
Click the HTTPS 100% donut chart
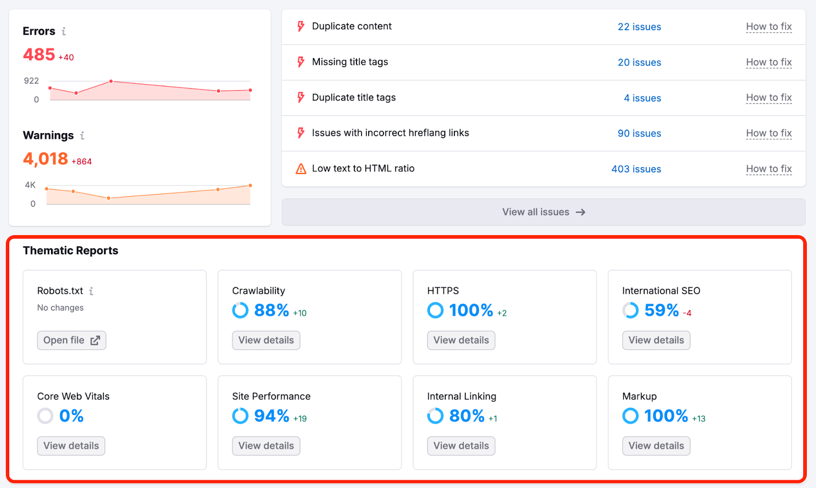(435, 310)
